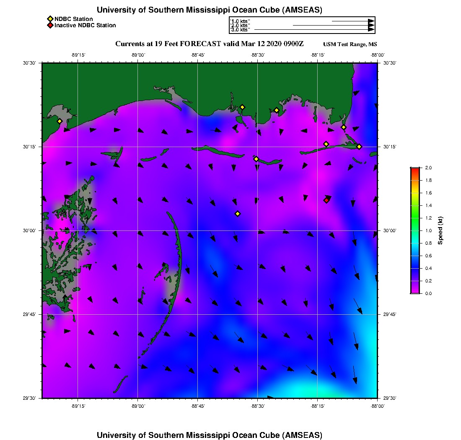The image size is (461, 440).
Task: Click the red diamond icon in the legend
Action: pos(50,25)
